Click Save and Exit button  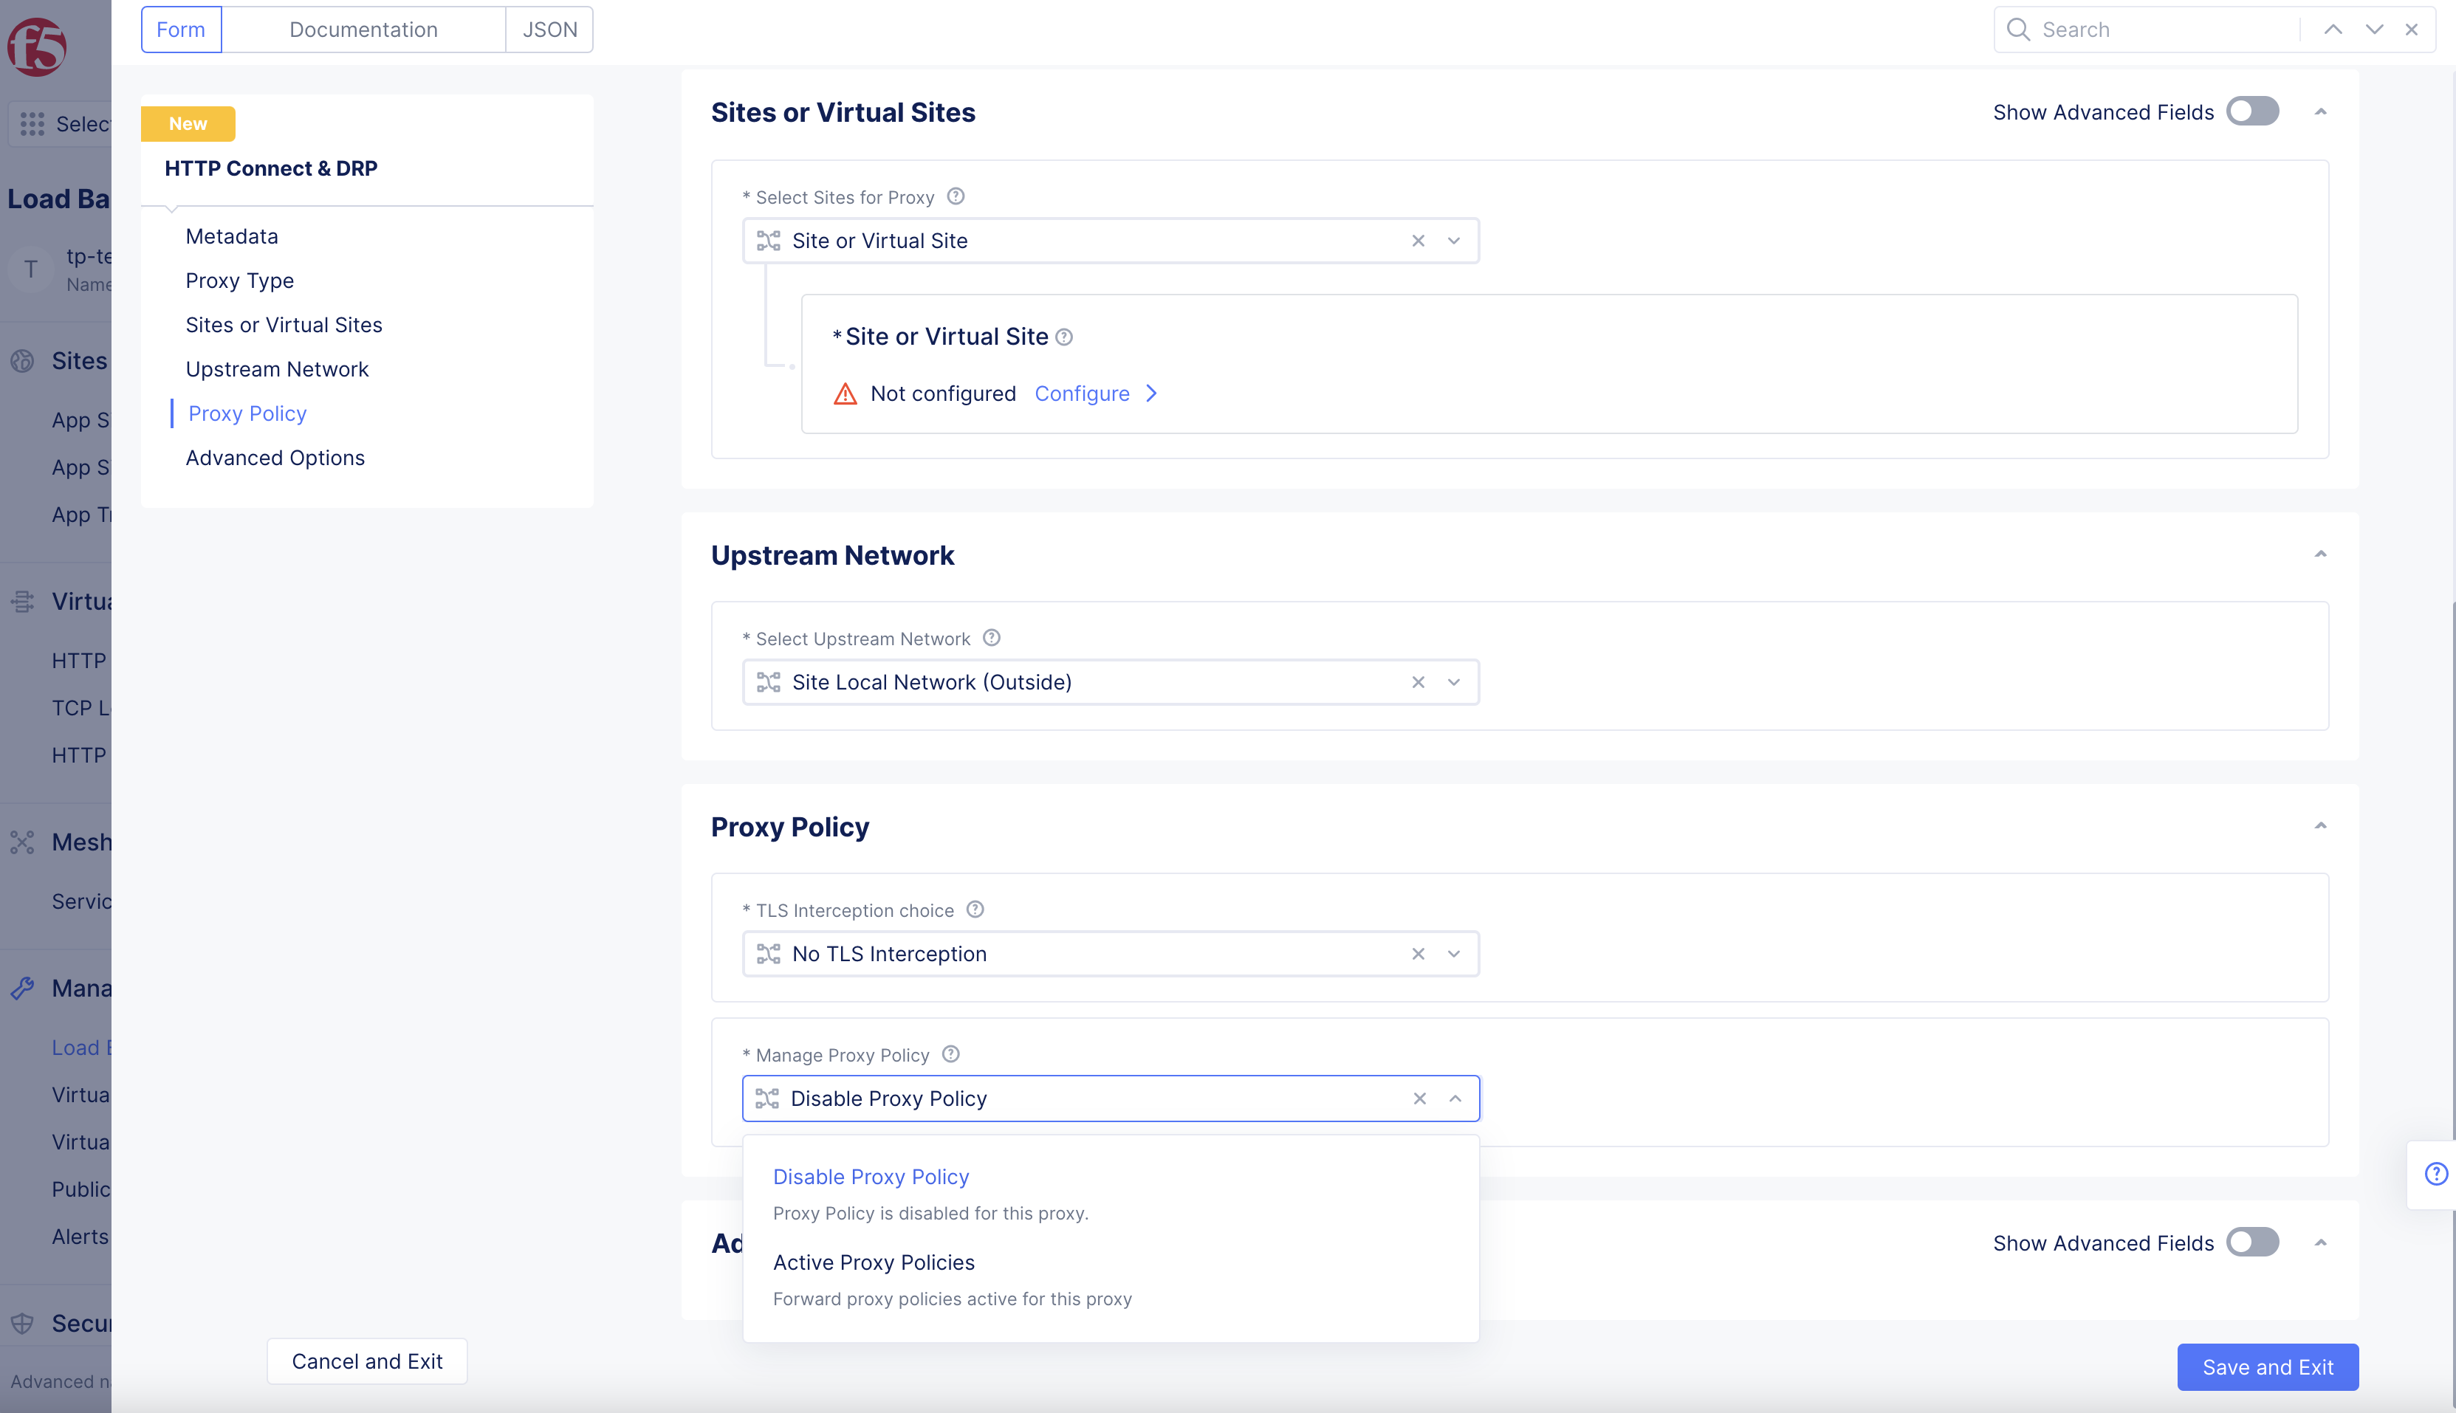(2267, 1366)
